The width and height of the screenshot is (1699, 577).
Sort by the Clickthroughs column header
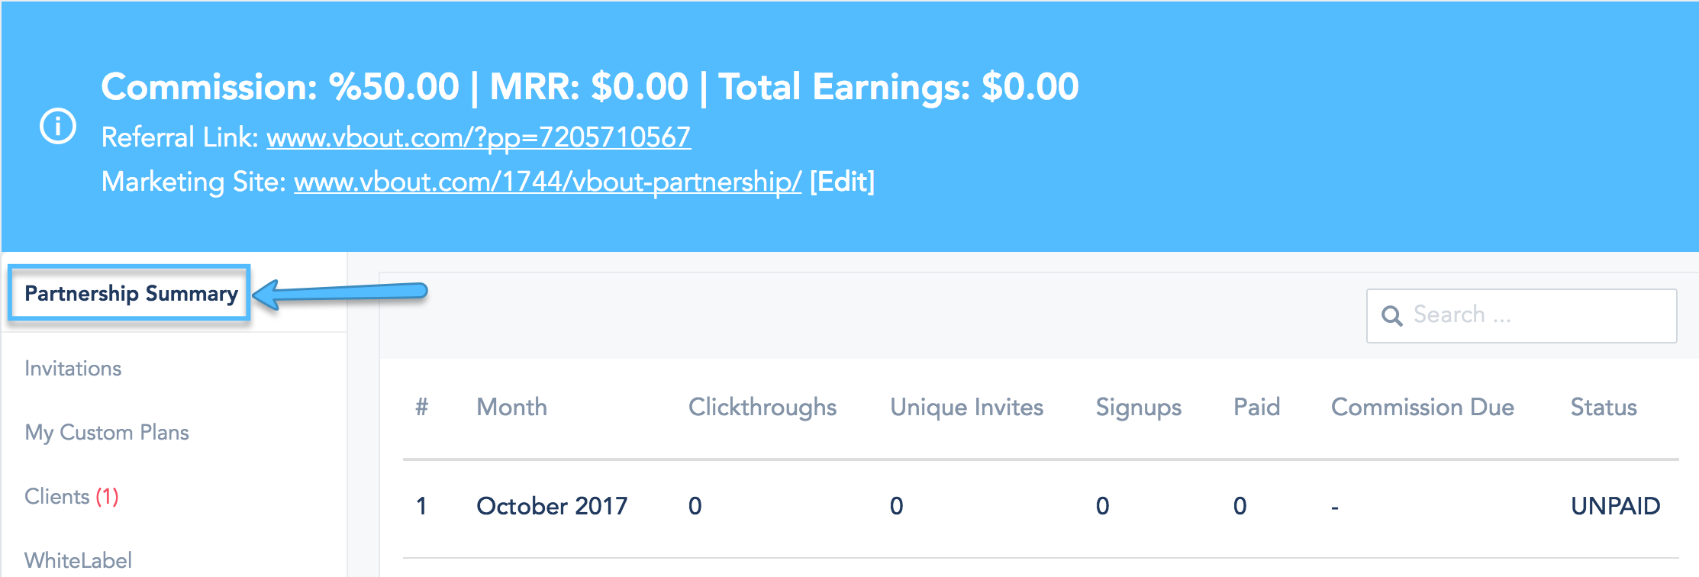(x=762, y=407)
